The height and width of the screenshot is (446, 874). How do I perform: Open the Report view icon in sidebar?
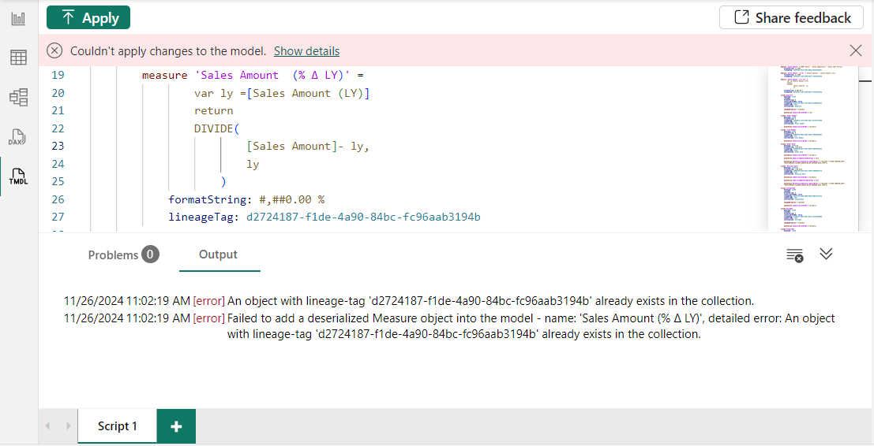(18, 18)
